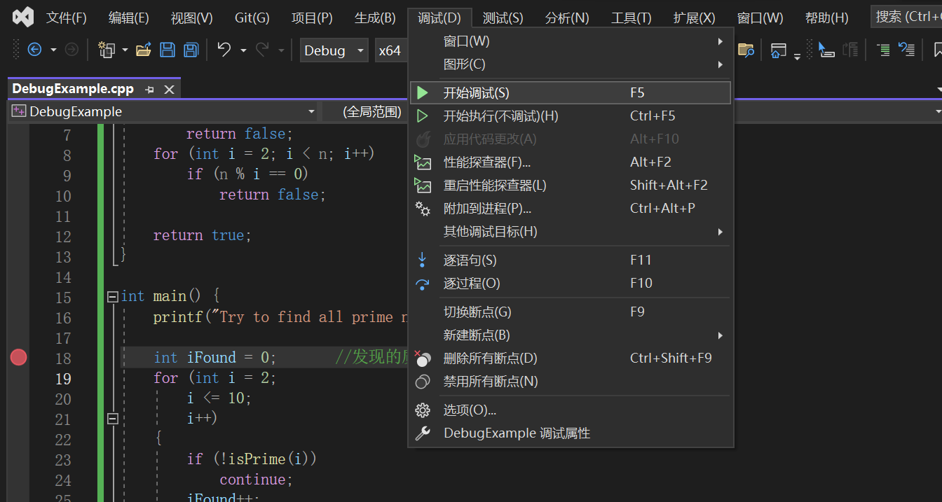This screenshot has height=502, width=942.
Task: Click the performance profiler icon
Action: [423, 162]
